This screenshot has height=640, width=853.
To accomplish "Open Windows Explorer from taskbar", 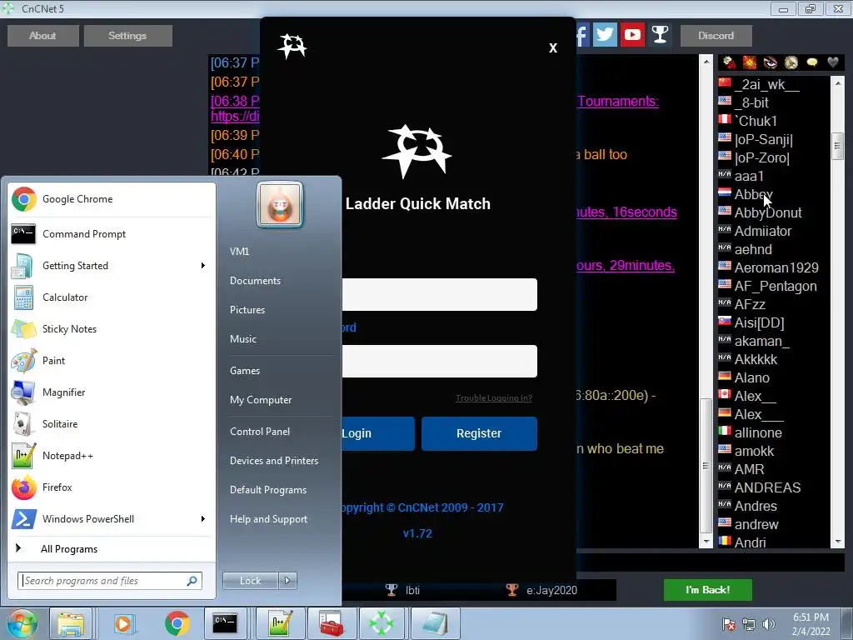I will [x=72, y=623].
